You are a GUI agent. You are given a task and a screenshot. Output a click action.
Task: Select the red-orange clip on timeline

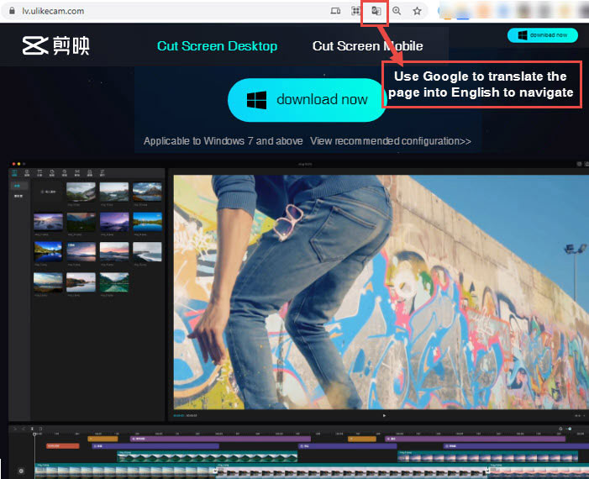pos(63,446)
